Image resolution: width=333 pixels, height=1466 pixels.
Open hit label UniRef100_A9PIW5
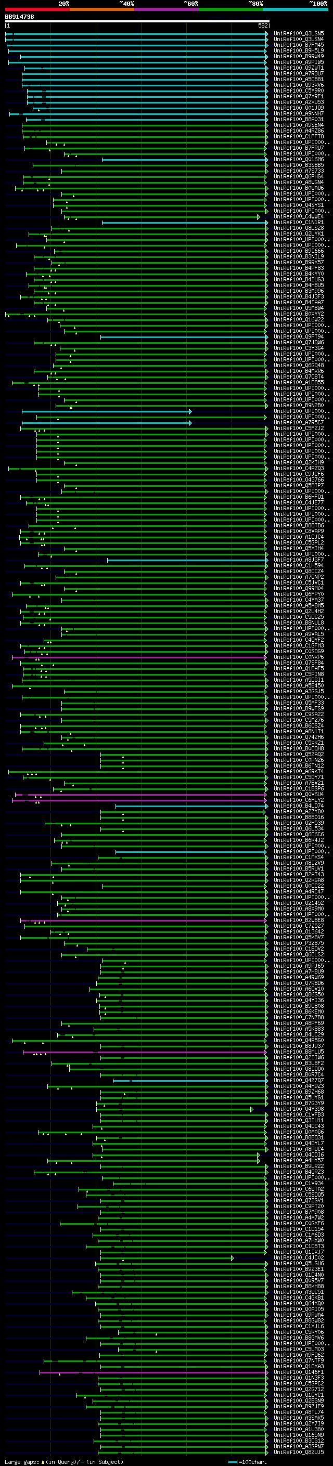[299, 62]
